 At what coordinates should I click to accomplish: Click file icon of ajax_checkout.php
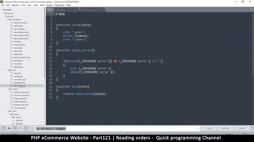tap(12, 35)
